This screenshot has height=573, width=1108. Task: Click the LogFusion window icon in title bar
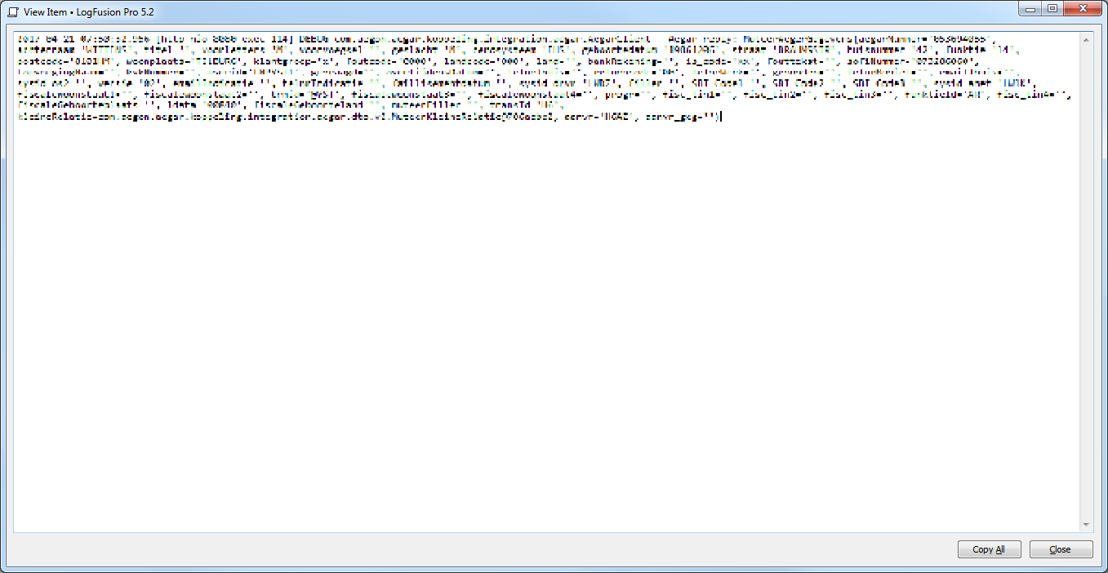tap(13, 12)
